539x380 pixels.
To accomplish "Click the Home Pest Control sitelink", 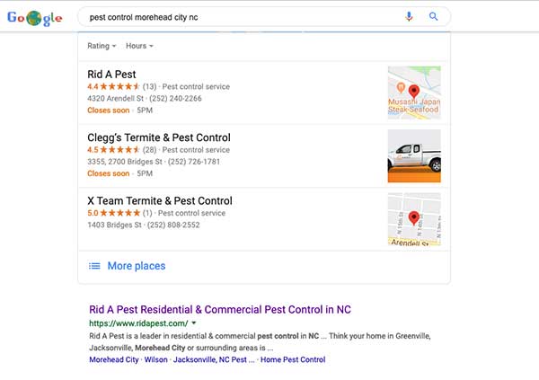I will pyautogui.click(x=293, y=359).
